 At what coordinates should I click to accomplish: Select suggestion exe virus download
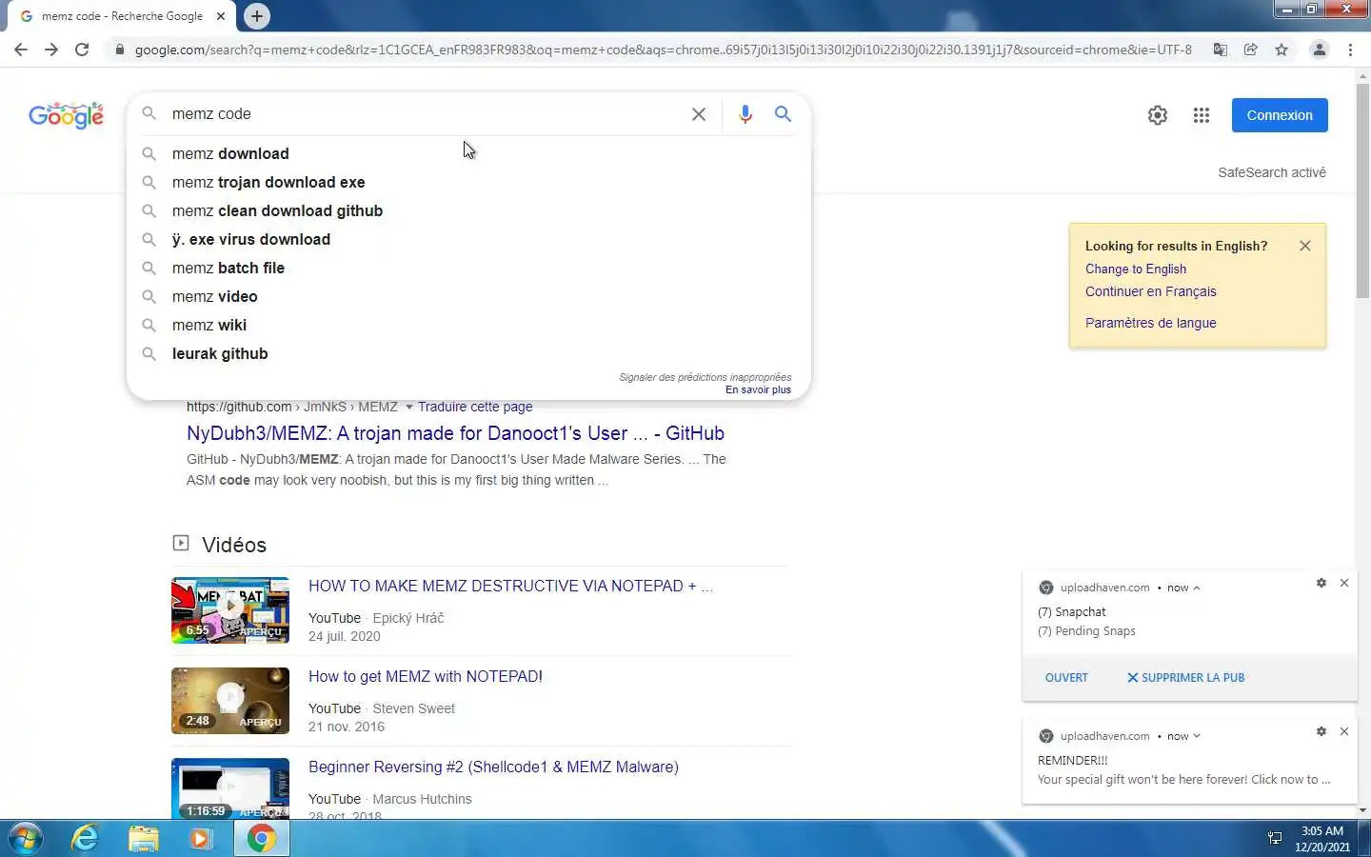(x=468, y=239)
